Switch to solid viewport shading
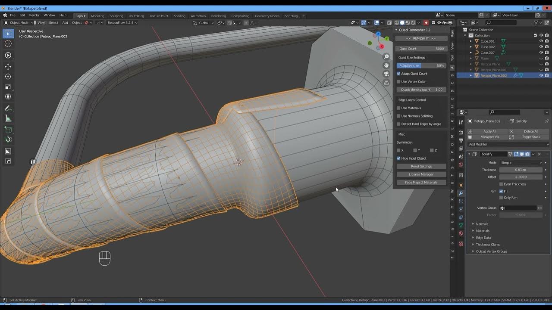Image resolution: width=552 pixels, height=310 pixels. click(402, 23)
